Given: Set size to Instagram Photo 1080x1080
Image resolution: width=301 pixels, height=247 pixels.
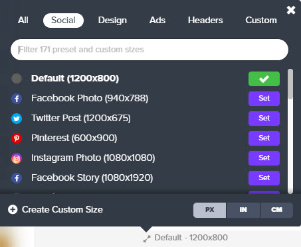Looking at the screenshot, I should click(x=264, y=158).
